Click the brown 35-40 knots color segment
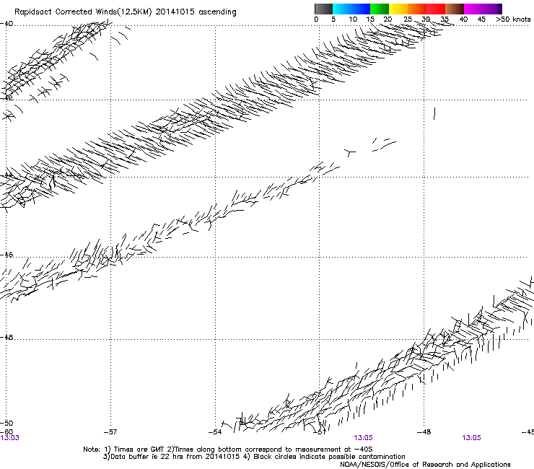The height and width of the screenshot is (469, 534). (455, 9)
